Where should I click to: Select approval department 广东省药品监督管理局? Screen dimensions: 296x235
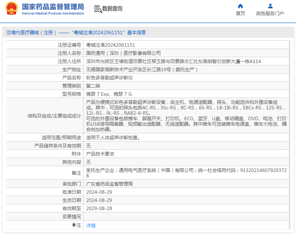(x=109, y=184)
